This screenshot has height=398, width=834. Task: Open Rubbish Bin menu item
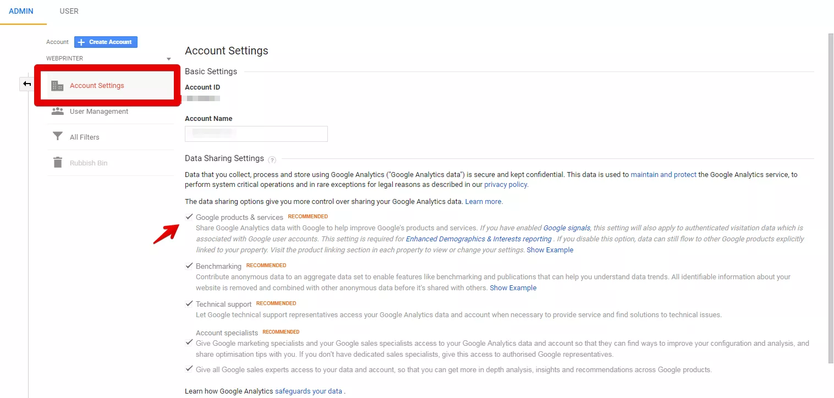pyautogui.click(x=89, y=163)
